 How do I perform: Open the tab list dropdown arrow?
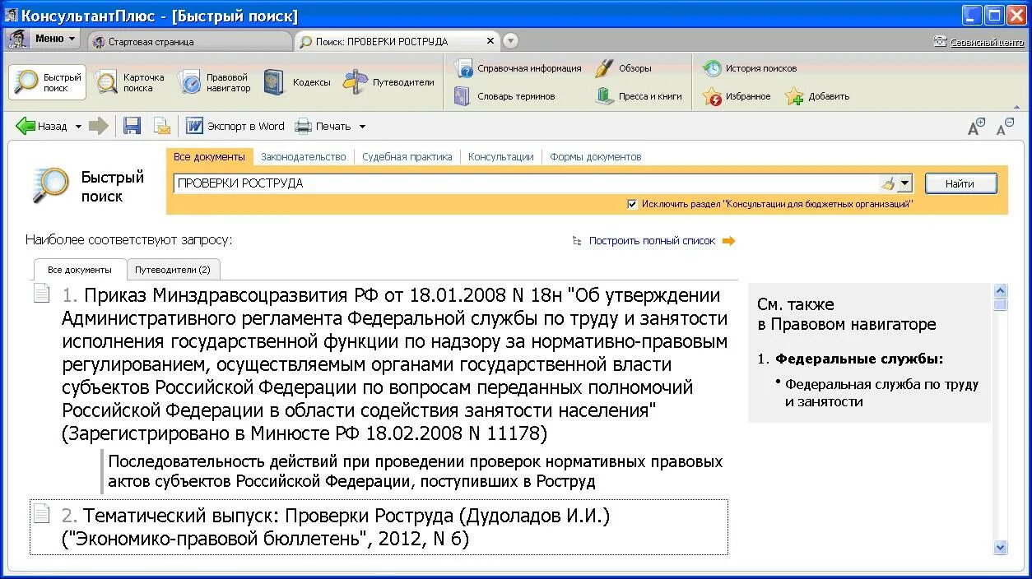coord(510,41)
